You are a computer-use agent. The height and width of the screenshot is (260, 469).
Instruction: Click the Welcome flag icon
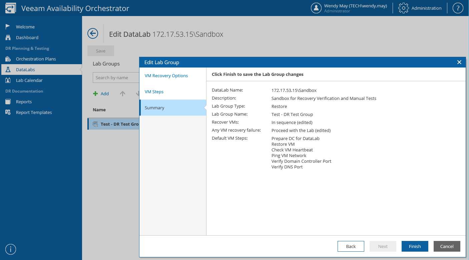(8, 27)
